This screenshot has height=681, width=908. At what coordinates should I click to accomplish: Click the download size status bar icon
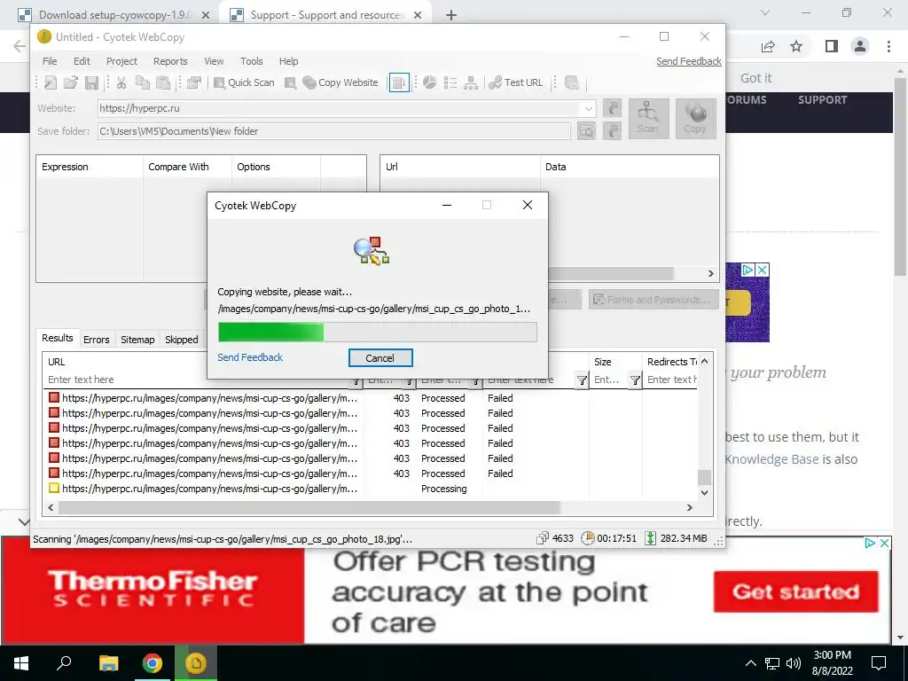[x=651, y=538]
